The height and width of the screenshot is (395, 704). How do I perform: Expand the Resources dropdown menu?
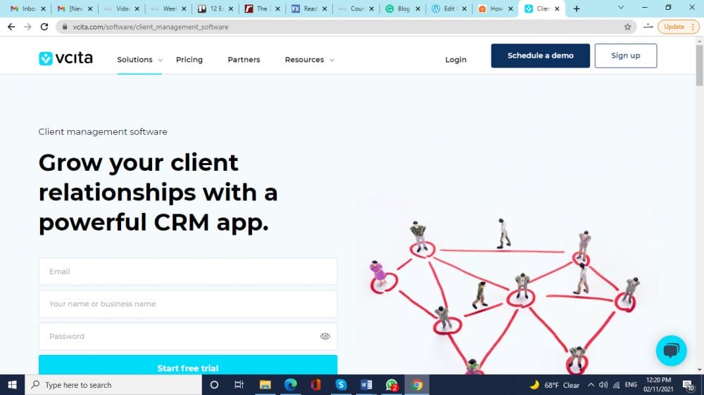[x=309, y=60]
